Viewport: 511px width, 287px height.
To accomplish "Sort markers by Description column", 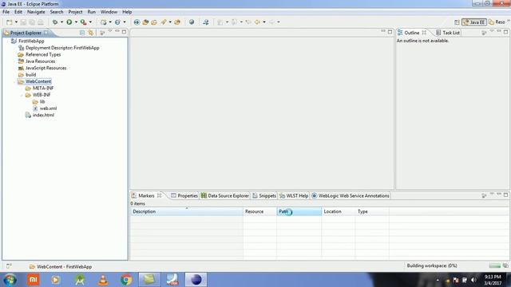I will click(x=187, y=211).
